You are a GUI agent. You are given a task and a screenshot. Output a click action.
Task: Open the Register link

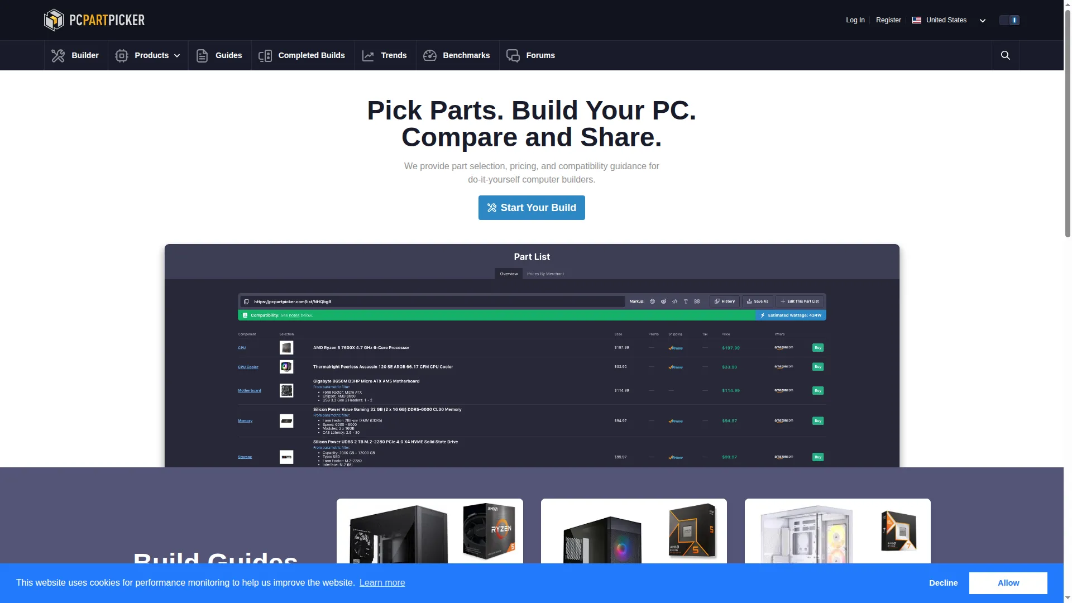(x=888, y=20)
